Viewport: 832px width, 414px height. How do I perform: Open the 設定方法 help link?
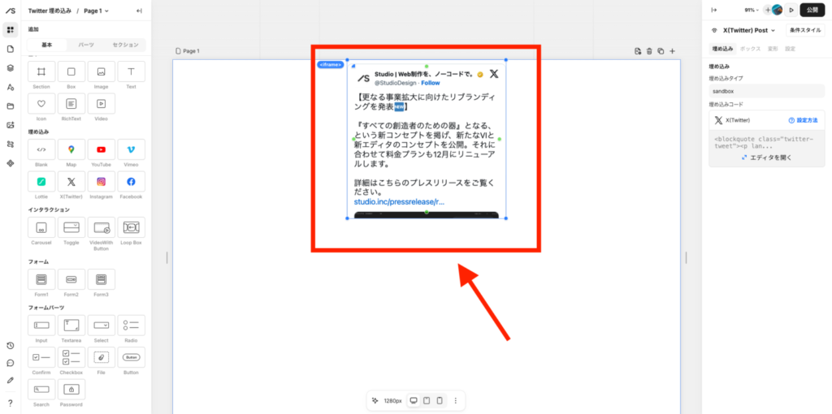803,120
